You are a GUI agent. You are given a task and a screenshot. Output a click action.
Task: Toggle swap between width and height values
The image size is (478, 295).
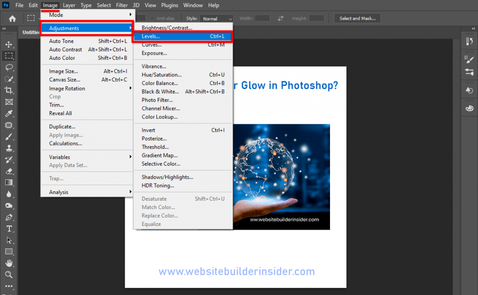click(x=280, y=18)
